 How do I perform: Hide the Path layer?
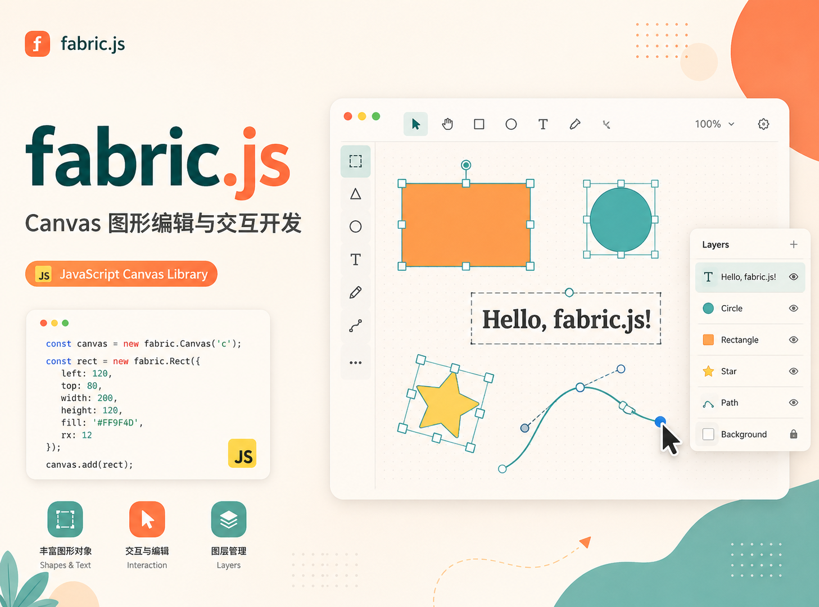[x=794, y=403]
